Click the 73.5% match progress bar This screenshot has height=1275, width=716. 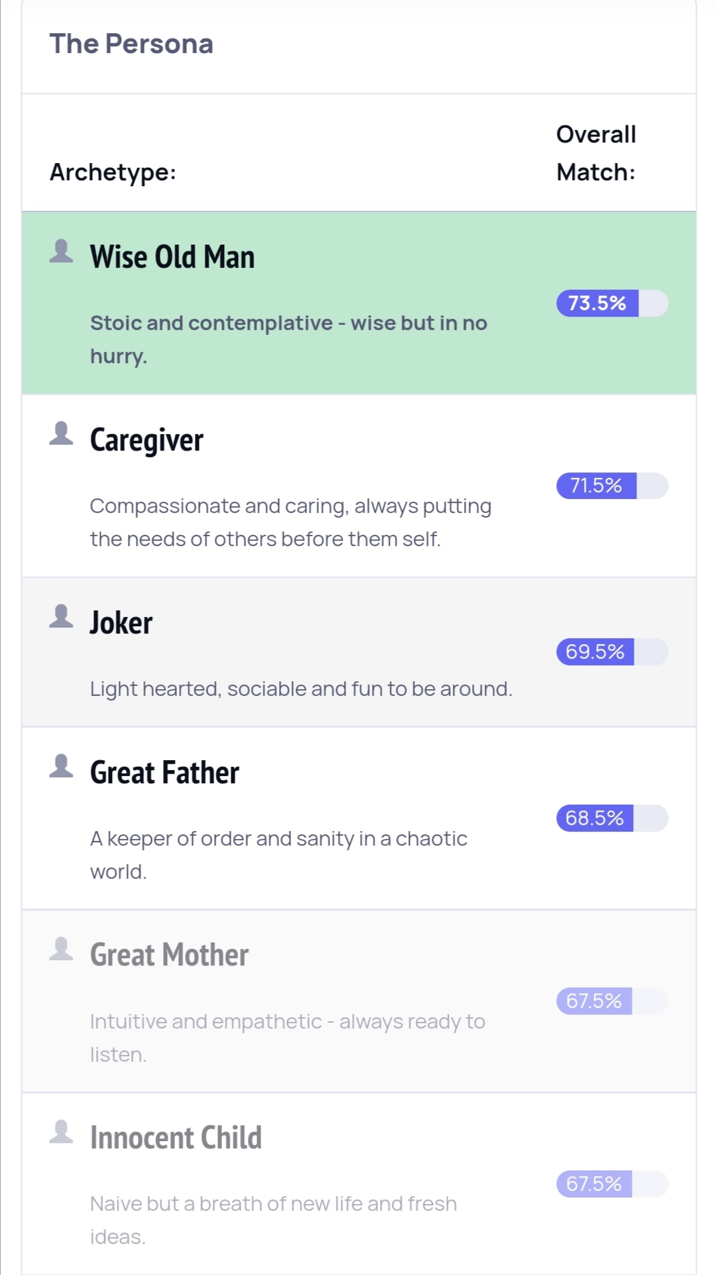coord(612,304)
